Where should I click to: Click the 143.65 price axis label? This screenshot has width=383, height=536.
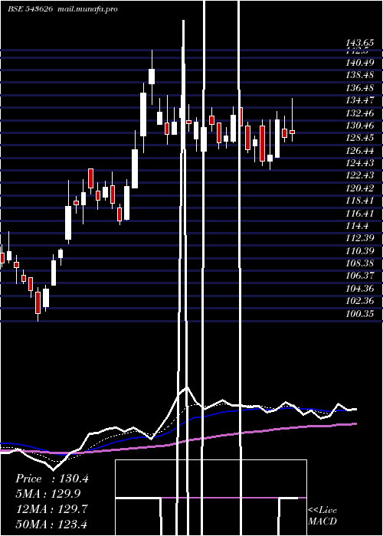point(359,43)
